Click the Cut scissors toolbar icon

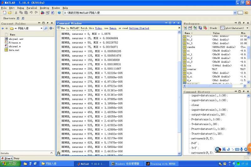pos(16,13)
